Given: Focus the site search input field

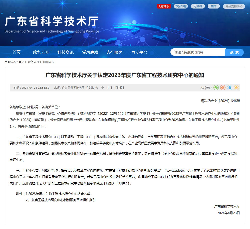Looking at the screenshot, I should coord(198,52).
